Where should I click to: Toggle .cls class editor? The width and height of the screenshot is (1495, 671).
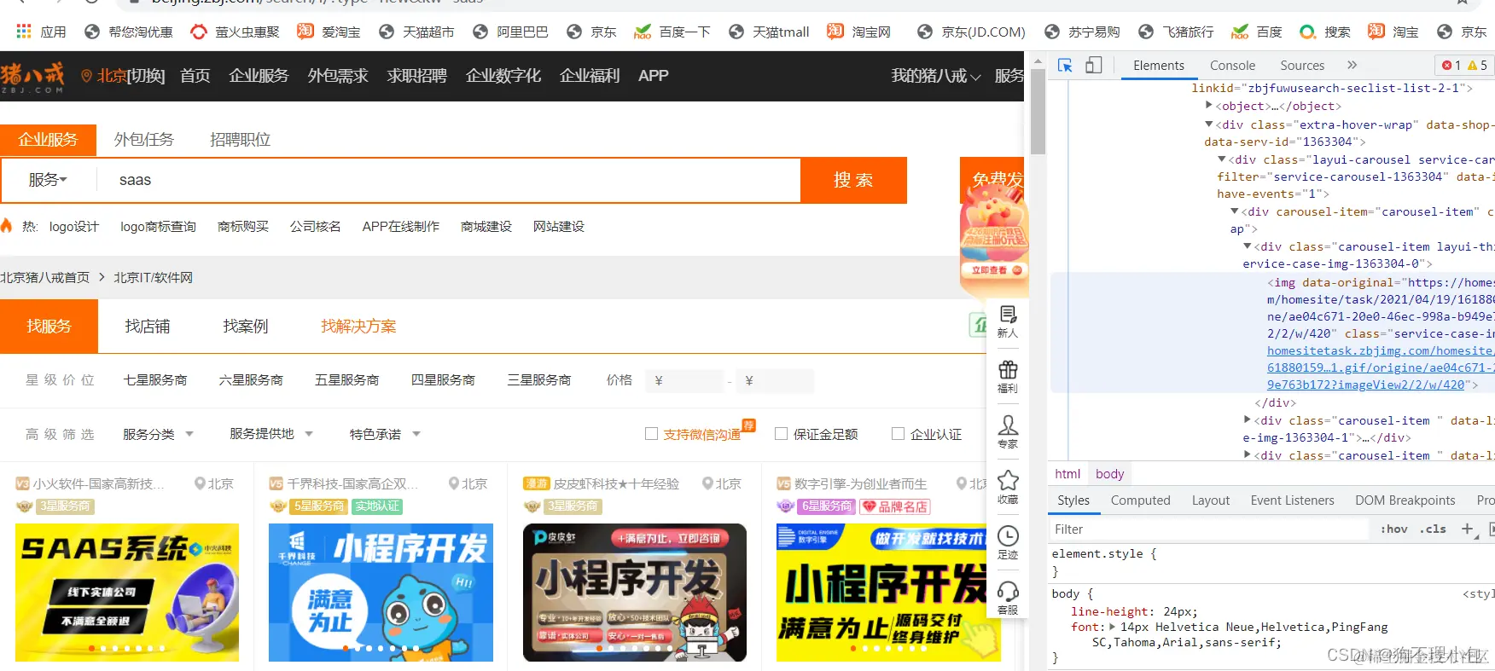click(1433, 529)
